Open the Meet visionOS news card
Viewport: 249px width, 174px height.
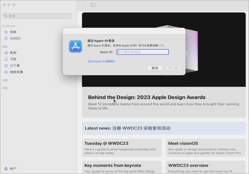(205, 148)
